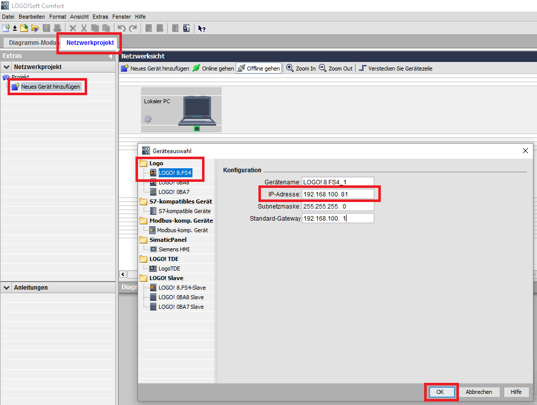Click the Cut scissors icon
Viewport: 537px width, 405px height.
click(84, 28)
